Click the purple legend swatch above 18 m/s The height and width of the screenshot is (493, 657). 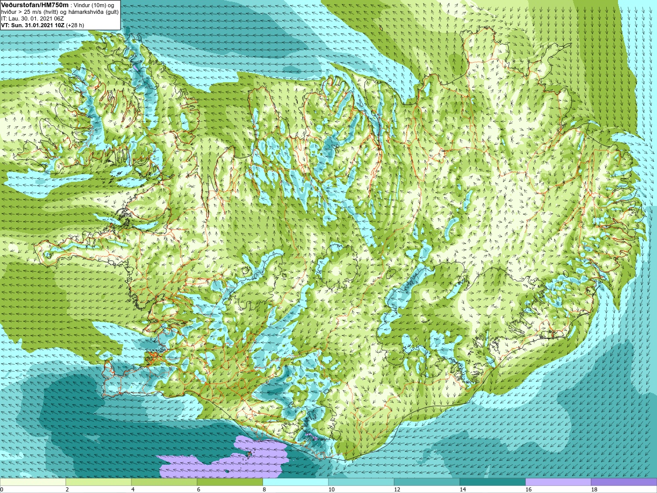(x=624, y=482)
